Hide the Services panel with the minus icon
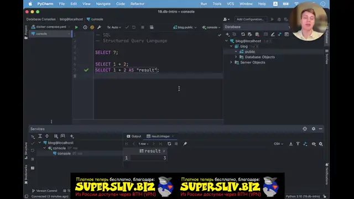Image resolution: width=354 pixels, height=199 pixels. click(321, 129)
